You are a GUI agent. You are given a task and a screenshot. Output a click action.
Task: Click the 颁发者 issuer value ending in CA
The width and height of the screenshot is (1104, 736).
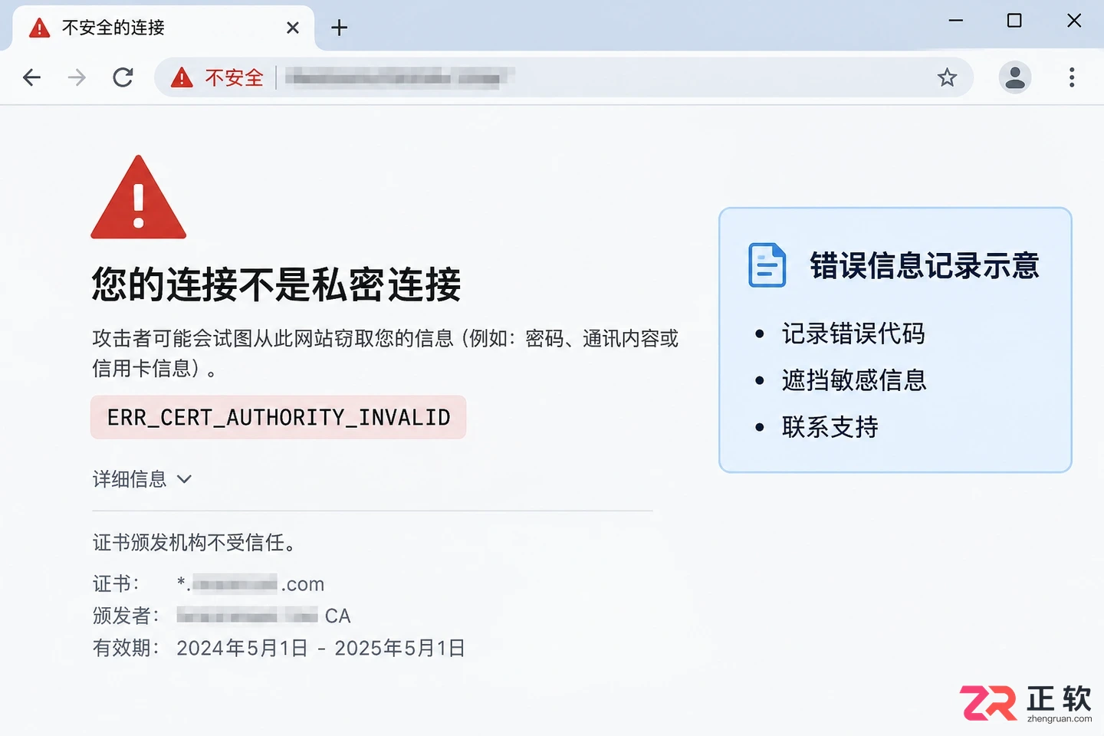pos(264,616)
